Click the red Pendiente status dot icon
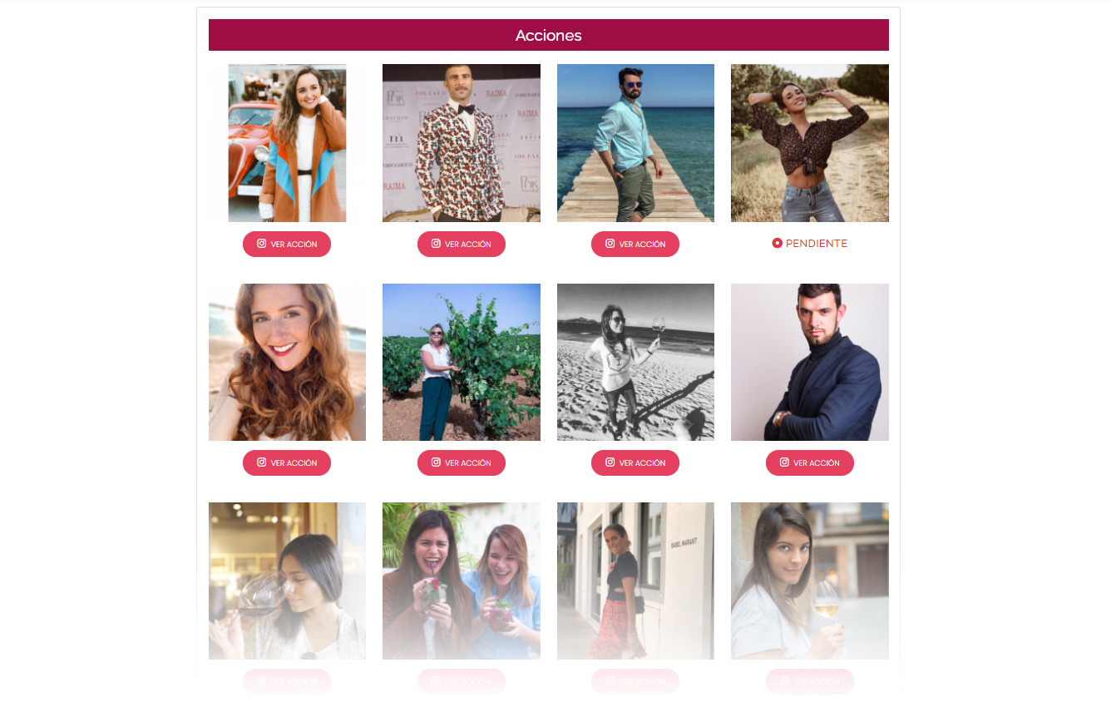Screen dimensions: 1111x707 (x=777, y=243)
